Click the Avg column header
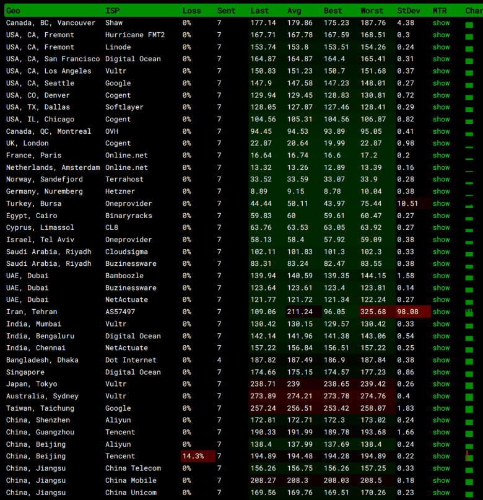Image resolution: width=483 pixels, height=500 pixels. coord(294,11)
